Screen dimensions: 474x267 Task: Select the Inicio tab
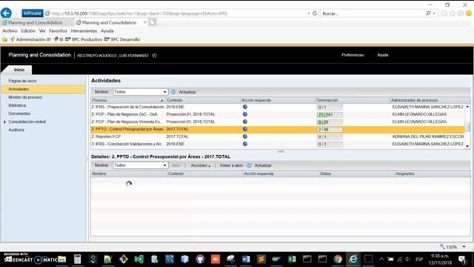19,70
